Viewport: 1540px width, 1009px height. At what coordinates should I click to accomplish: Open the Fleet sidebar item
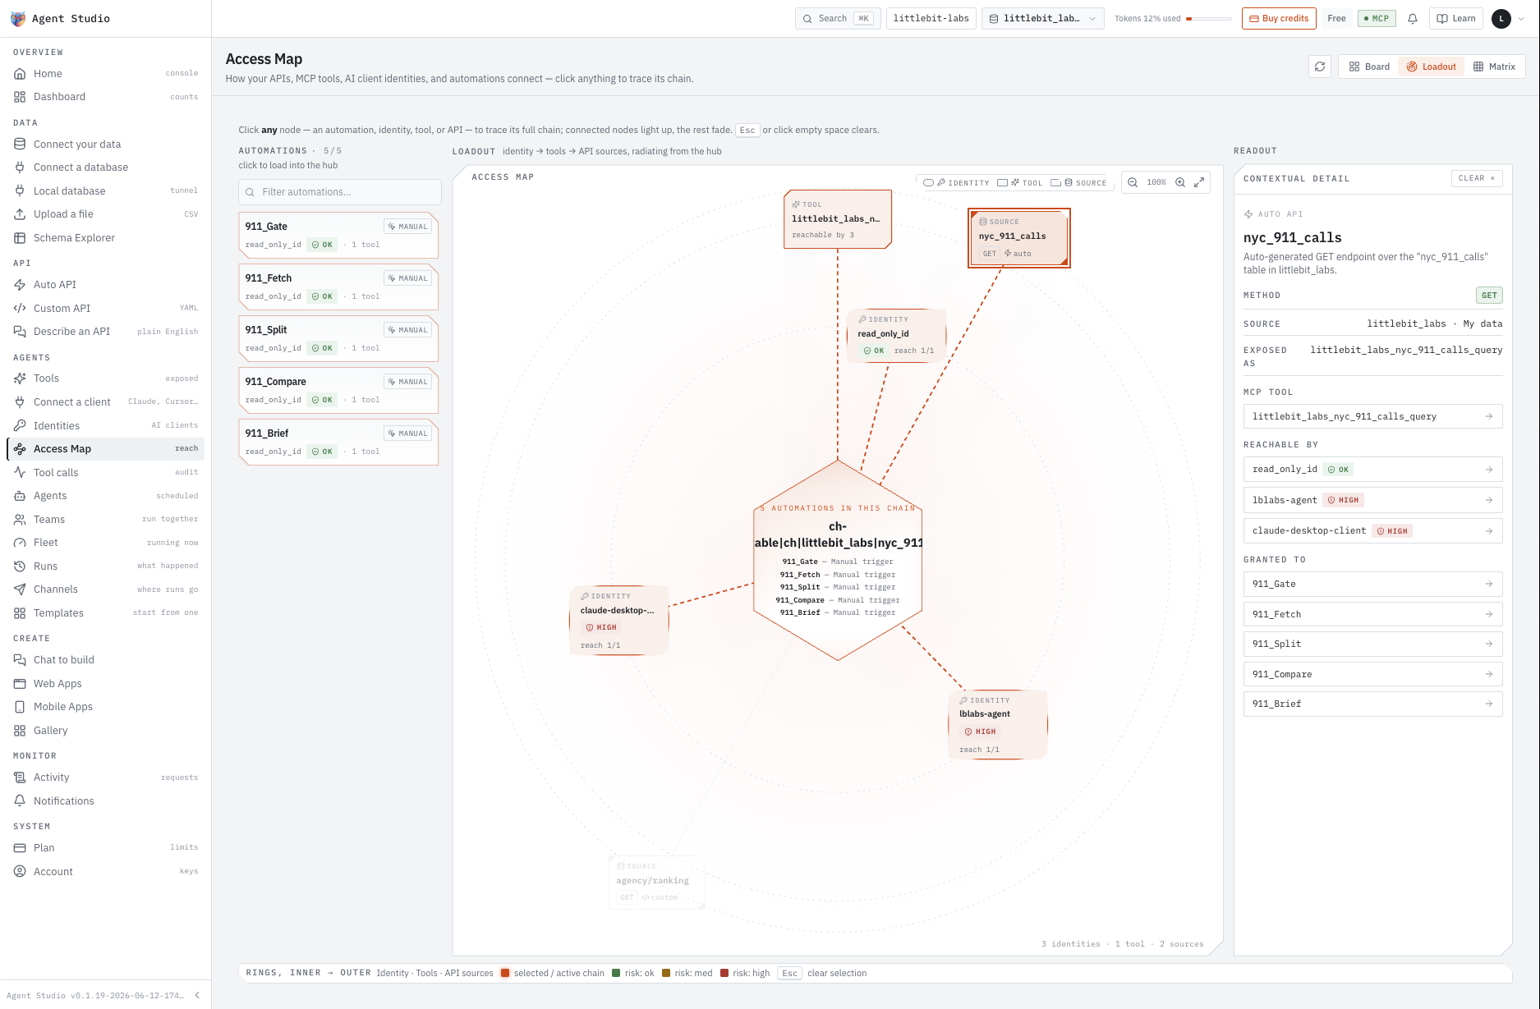105,542
